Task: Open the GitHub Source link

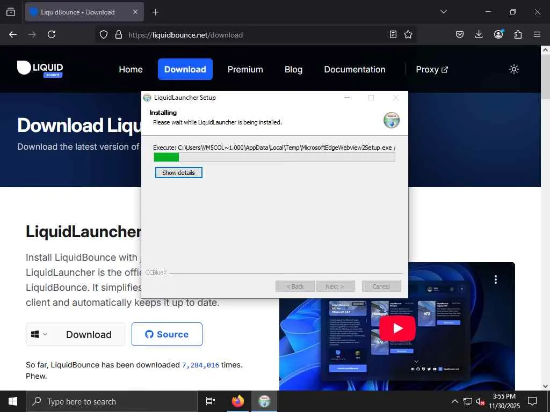Action: [167, 334]
